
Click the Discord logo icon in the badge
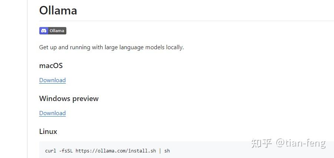(44, 31)
